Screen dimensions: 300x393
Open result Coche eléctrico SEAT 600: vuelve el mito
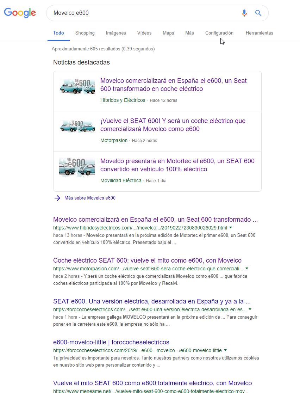[x=147, y=260]
